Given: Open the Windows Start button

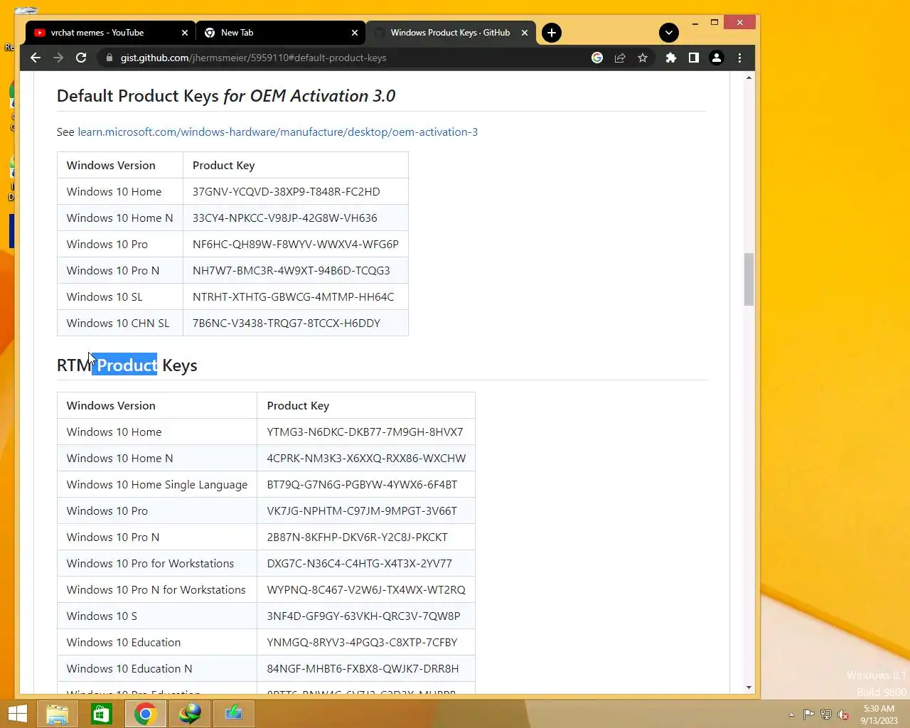Looking at the screenshot, I should [x=17, y=714].
